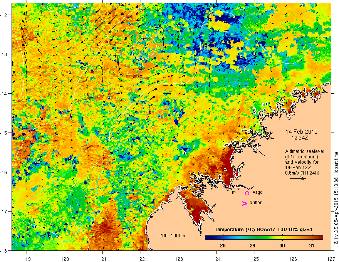The width and height of the screenshot is (339, 262).
Task: Click longitude axis label 123
Action: 179,259
